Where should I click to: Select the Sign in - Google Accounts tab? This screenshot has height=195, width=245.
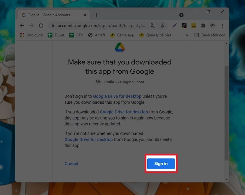[54, 15]
